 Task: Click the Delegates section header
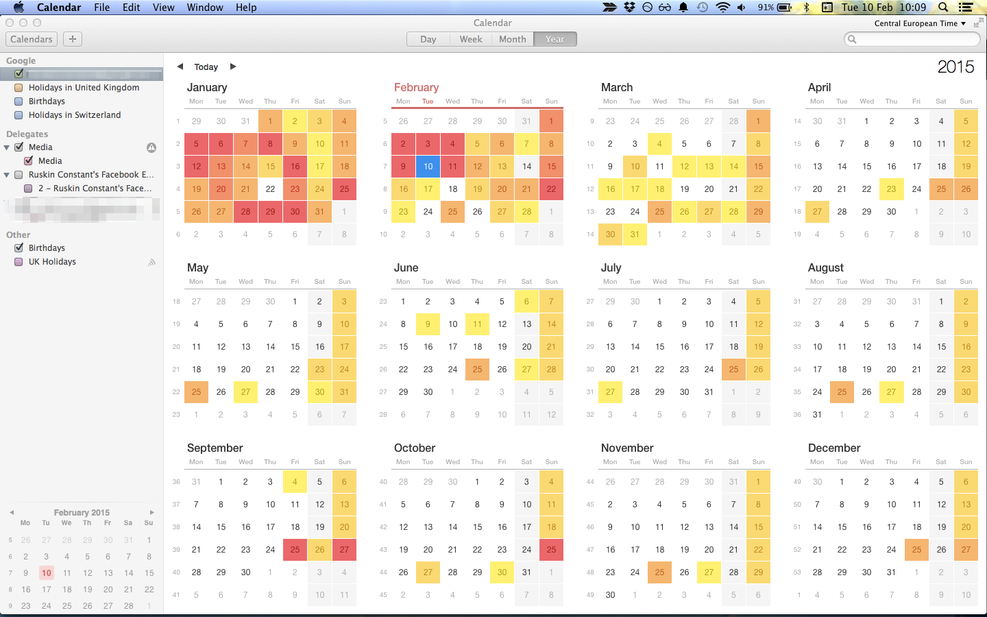[27, 134]
